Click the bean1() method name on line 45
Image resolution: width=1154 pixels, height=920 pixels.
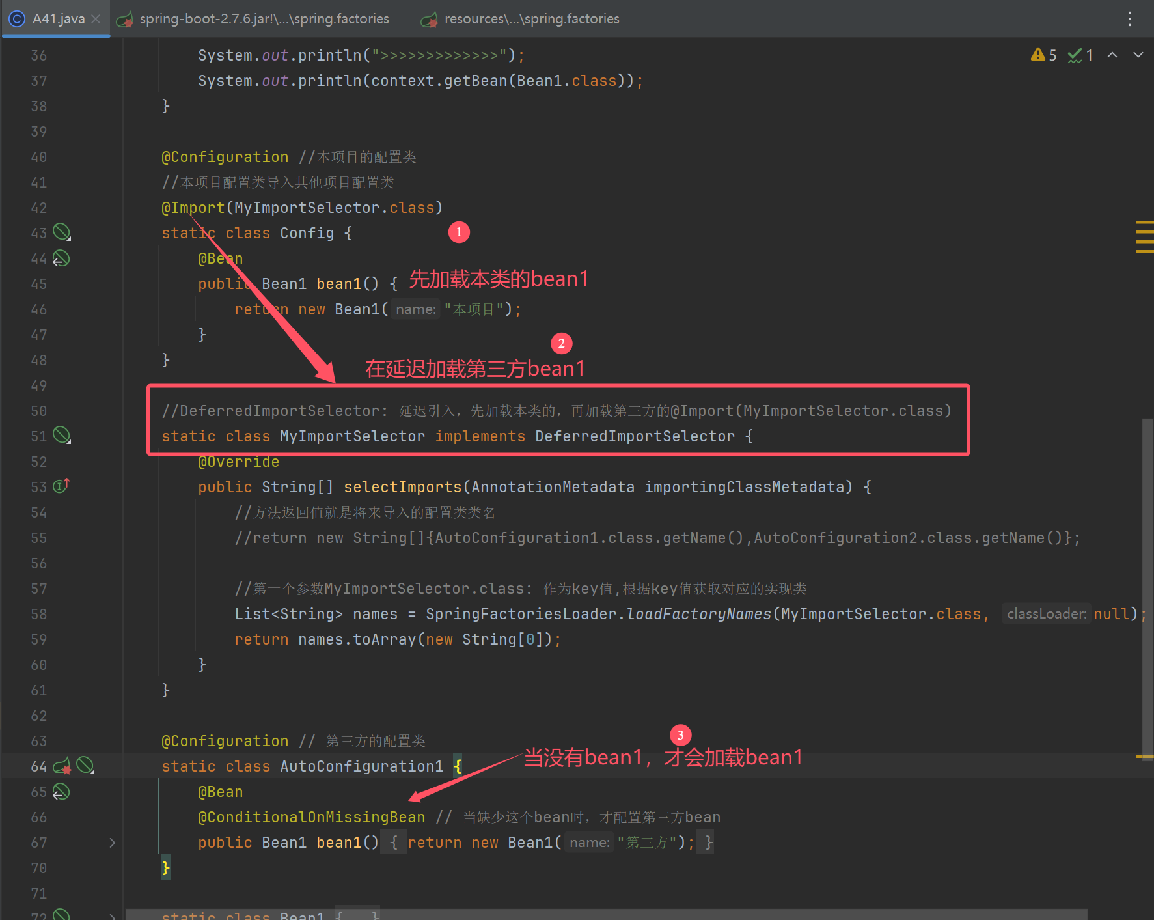pyautogui.click(x=338, y=284)
